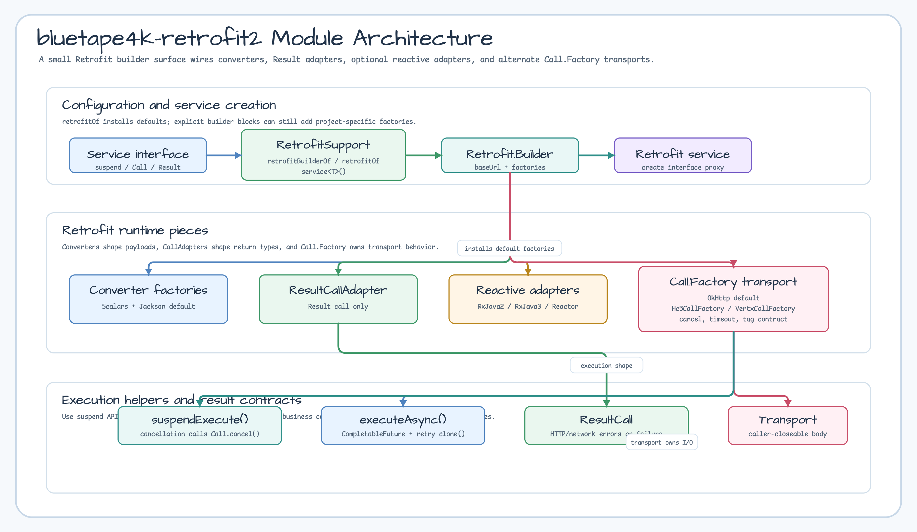Click the red arrowhead above Transport
The image size is (917, 532).
click(788, 403)
